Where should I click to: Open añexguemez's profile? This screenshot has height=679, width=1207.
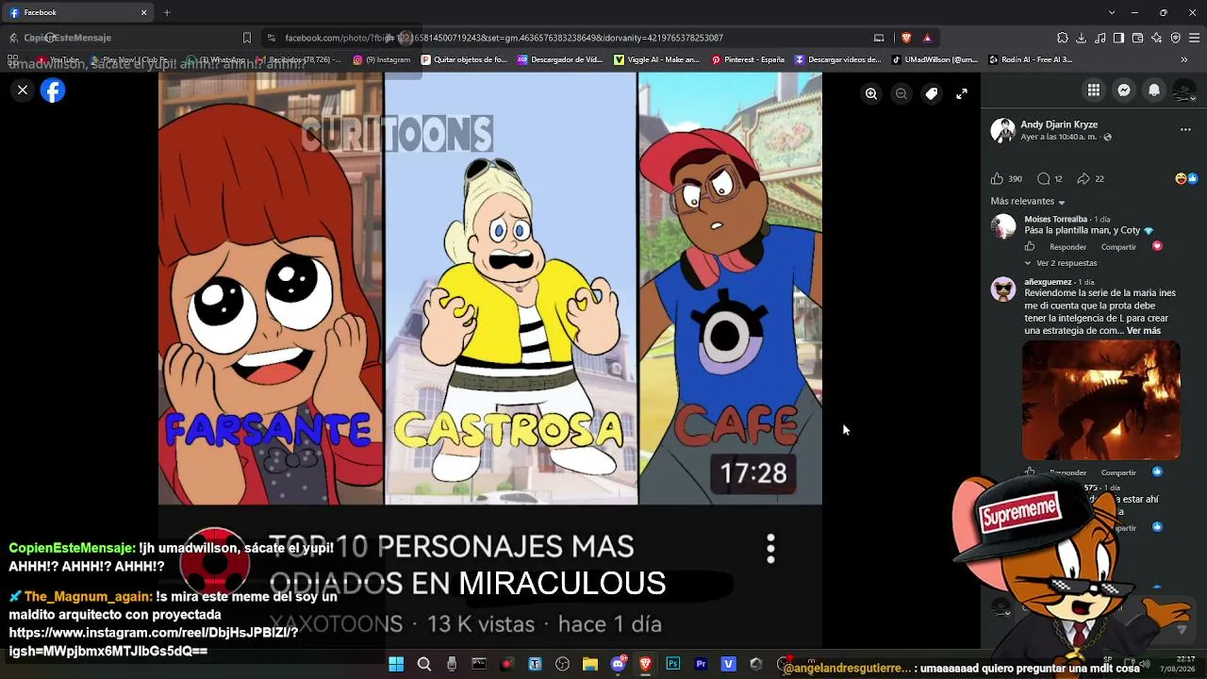click(x=1049, y=282)
